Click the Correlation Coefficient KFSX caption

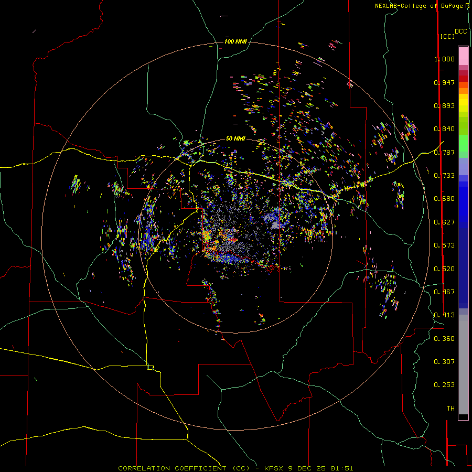235,468
